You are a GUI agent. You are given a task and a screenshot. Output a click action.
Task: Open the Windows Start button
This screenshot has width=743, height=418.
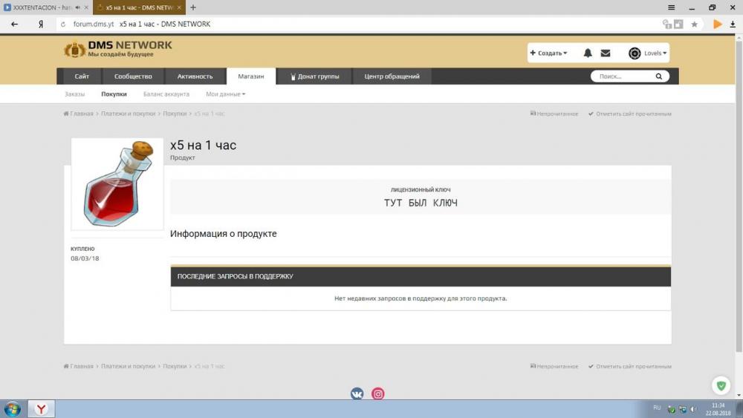(x=12, y=409)
